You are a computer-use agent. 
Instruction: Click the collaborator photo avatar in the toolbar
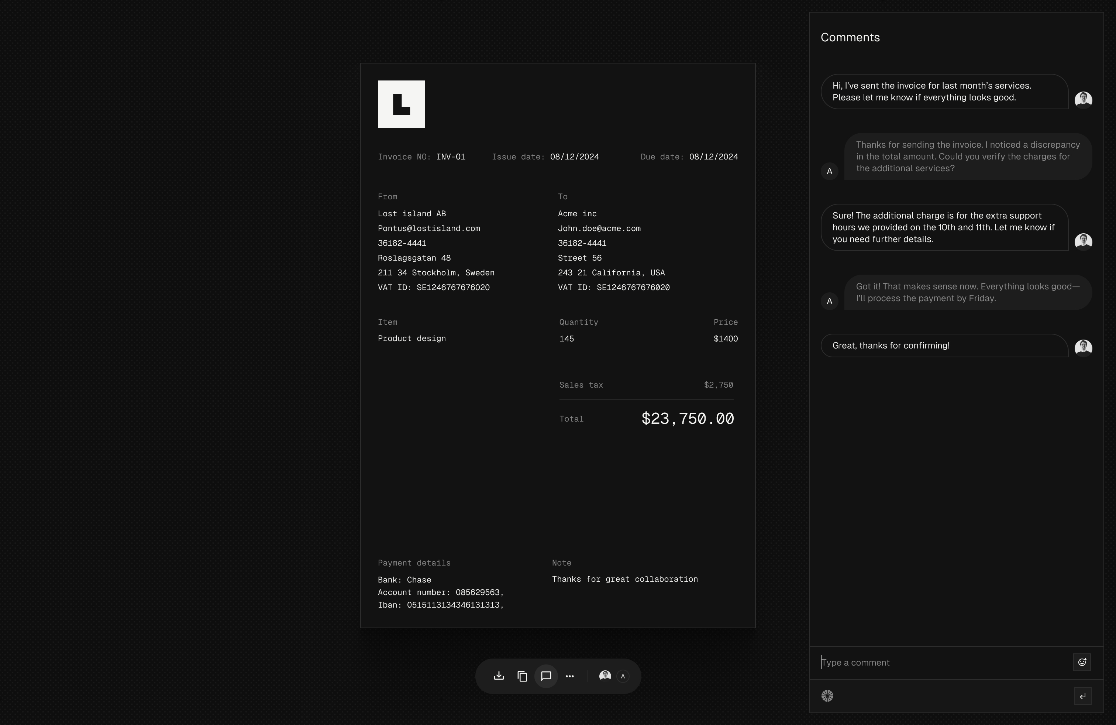605,676
